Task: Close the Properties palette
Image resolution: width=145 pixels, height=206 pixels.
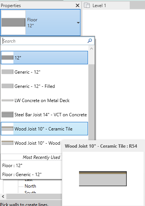Action: (78, 6)
